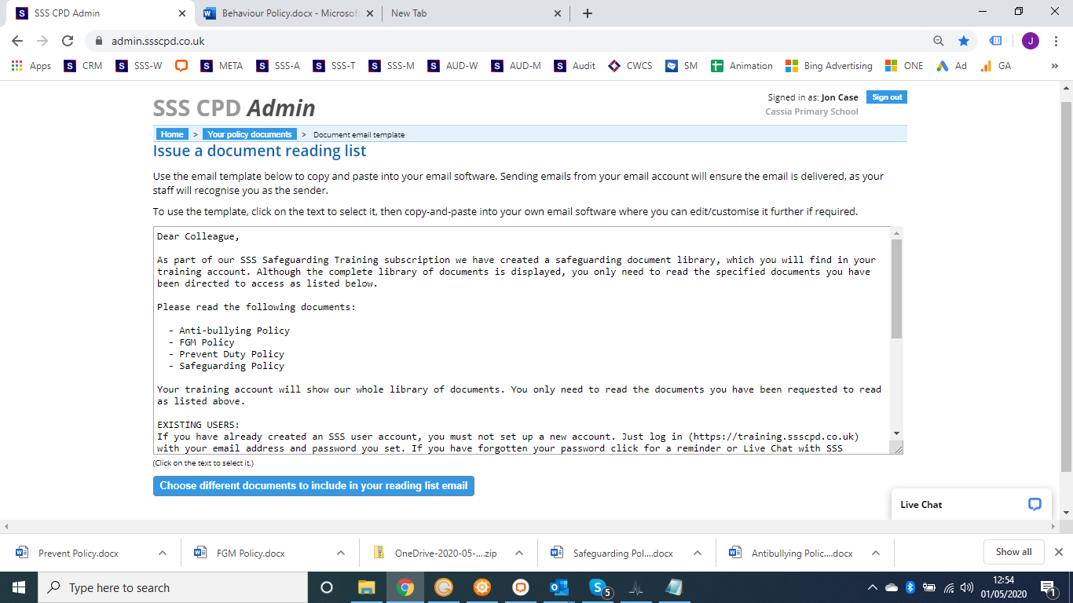Expand options for Antibullying Policy download

coord(876,553)
